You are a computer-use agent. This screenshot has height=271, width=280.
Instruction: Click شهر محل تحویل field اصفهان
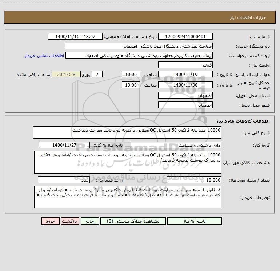click(x=185, y=105)
